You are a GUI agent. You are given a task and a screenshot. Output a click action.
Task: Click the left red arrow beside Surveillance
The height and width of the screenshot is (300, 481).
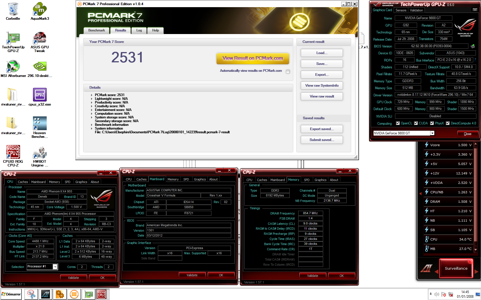(437, 271)
